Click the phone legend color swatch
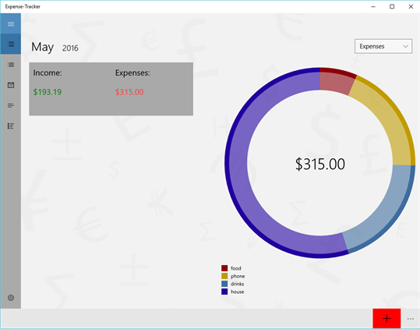Viewport: 420px width, 329px height. [x=224, y=276]
